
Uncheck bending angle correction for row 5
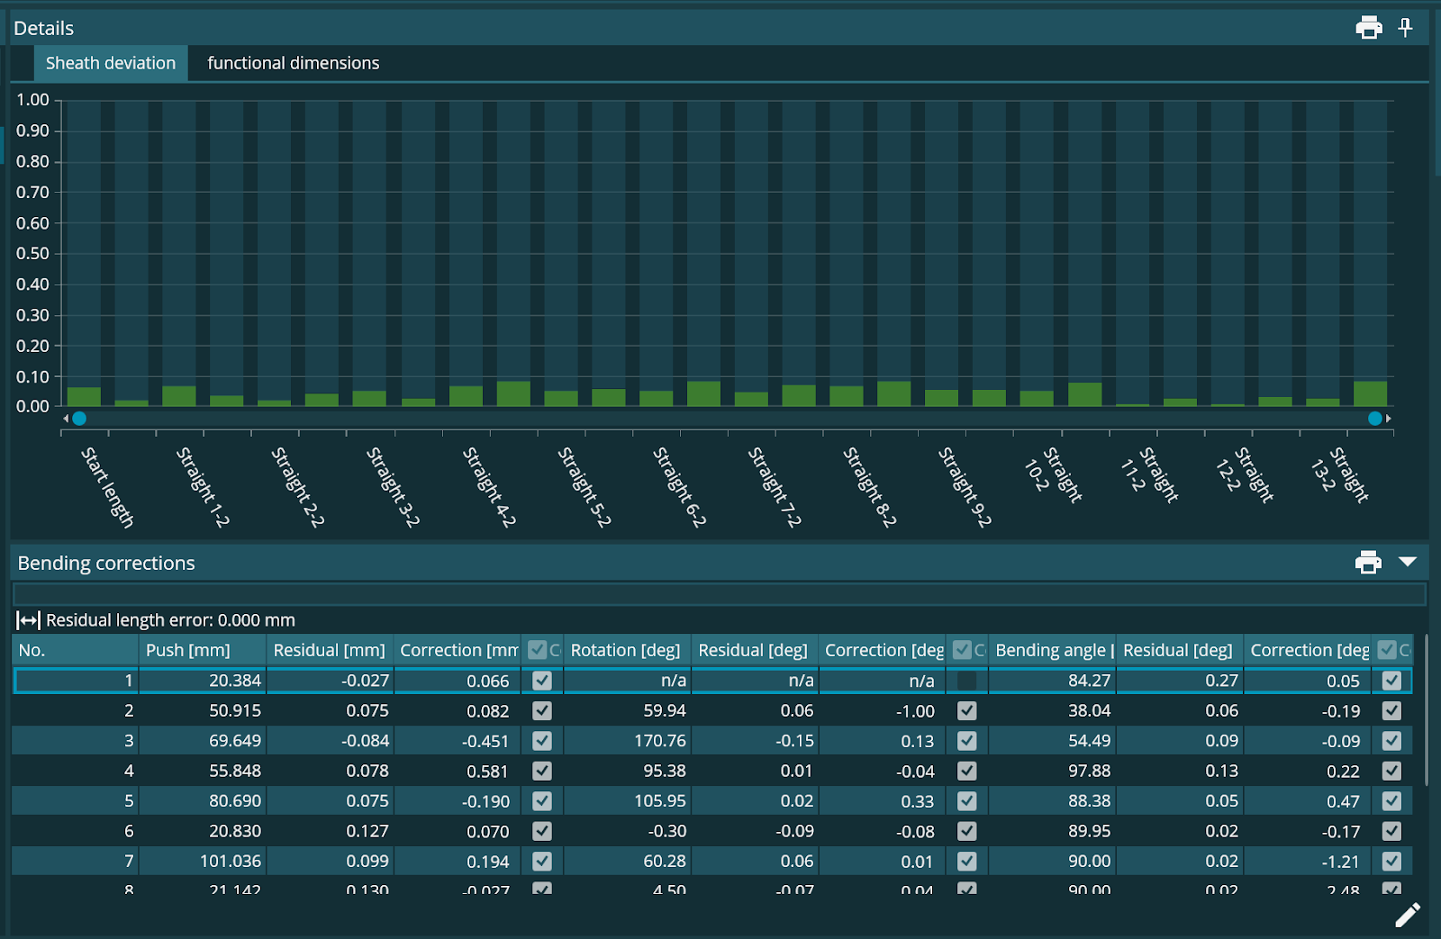1392,801
